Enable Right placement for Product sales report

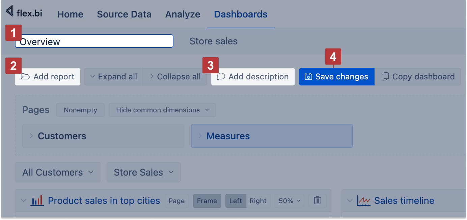[x=258, y=200]
